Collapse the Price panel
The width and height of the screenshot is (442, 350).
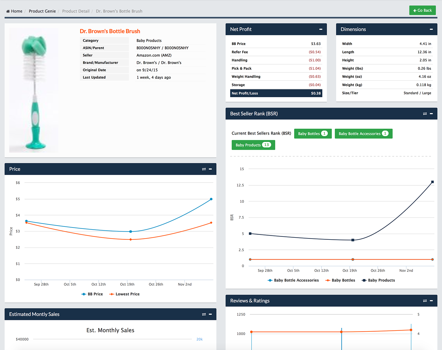point(210,169)
